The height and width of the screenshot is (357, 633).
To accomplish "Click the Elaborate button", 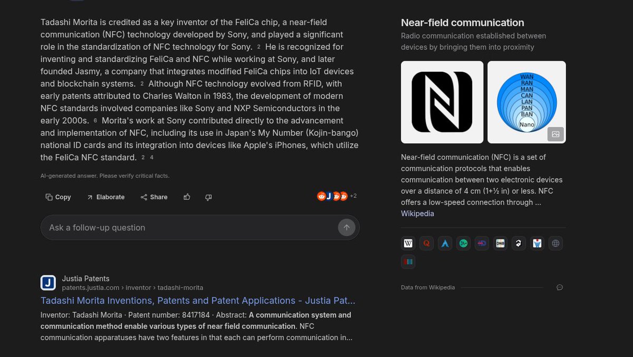I will (105, 197).
